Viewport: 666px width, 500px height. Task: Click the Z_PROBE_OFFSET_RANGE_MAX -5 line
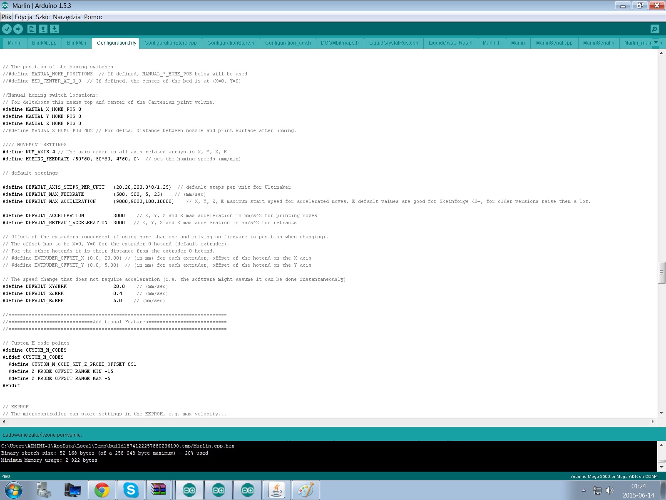click(x=60, y=379)
